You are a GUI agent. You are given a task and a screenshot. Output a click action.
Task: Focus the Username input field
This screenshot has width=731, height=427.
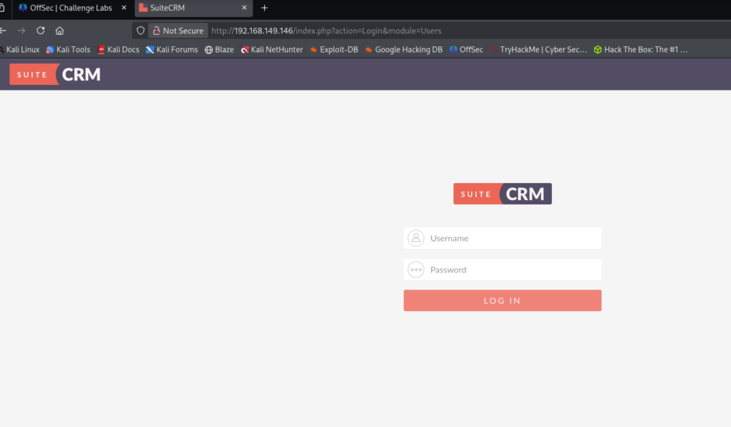click(513, 238)
